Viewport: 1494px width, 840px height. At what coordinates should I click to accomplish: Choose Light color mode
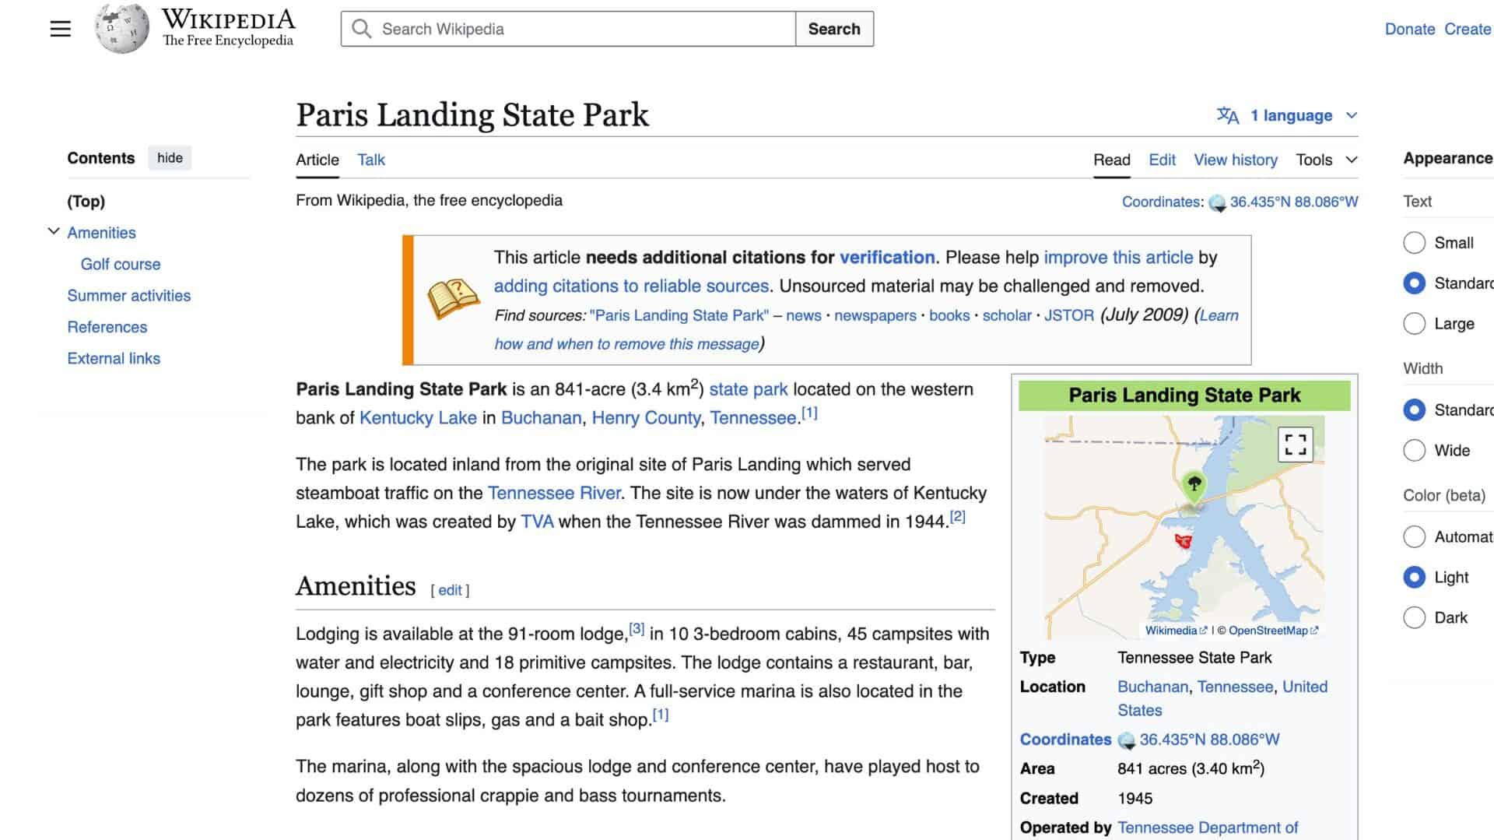point(1414,578)
